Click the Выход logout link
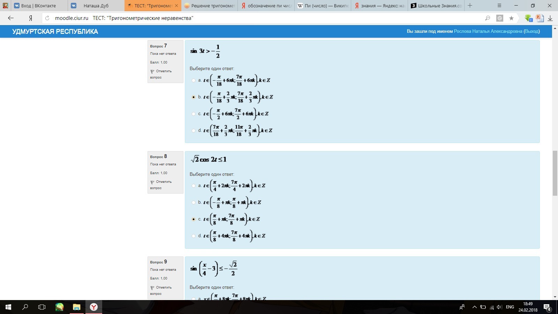The width and height of the screenshot is (558, 314). 531,31
